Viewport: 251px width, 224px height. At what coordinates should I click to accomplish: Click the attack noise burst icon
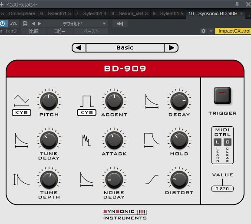coord(86,141)
